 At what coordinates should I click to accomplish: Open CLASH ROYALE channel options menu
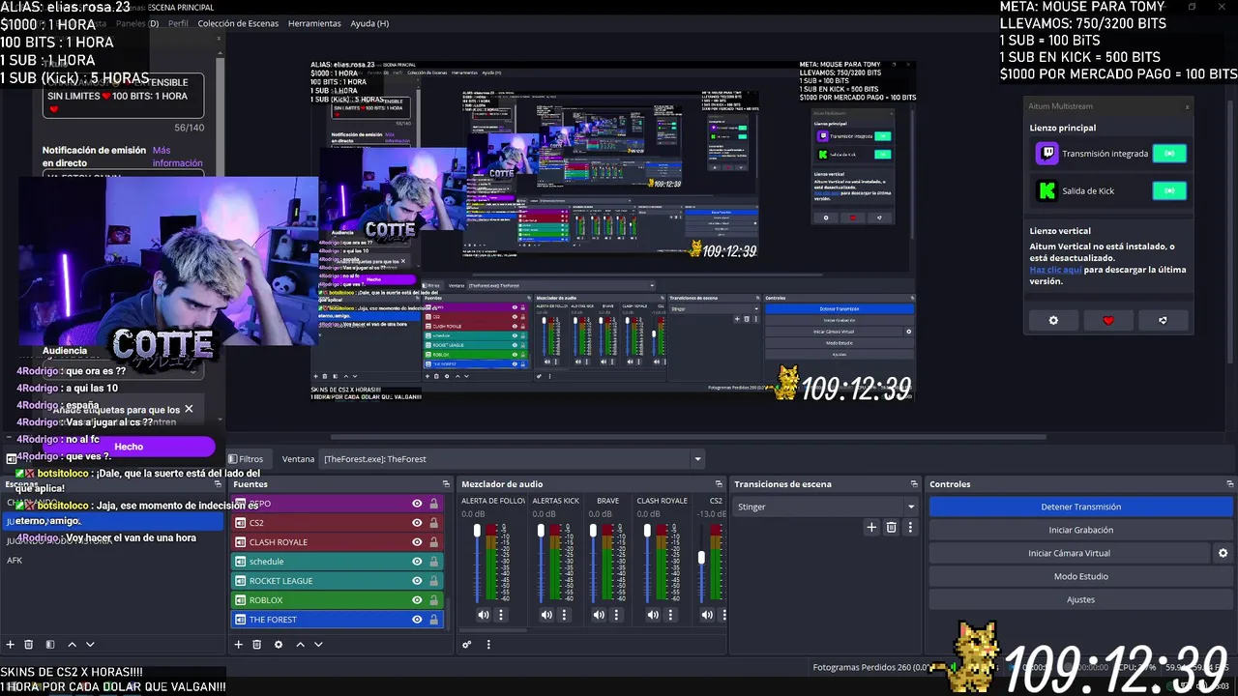[670, 615]
